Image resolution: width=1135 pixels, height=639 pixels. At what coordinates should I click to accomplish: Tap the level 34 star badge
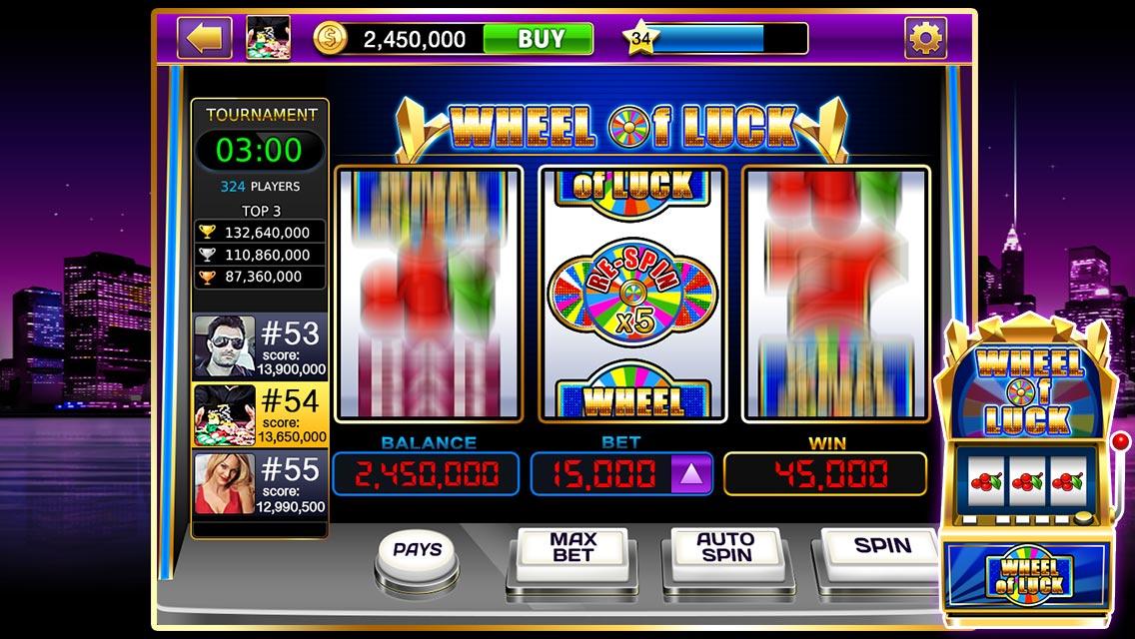point(640,38)
